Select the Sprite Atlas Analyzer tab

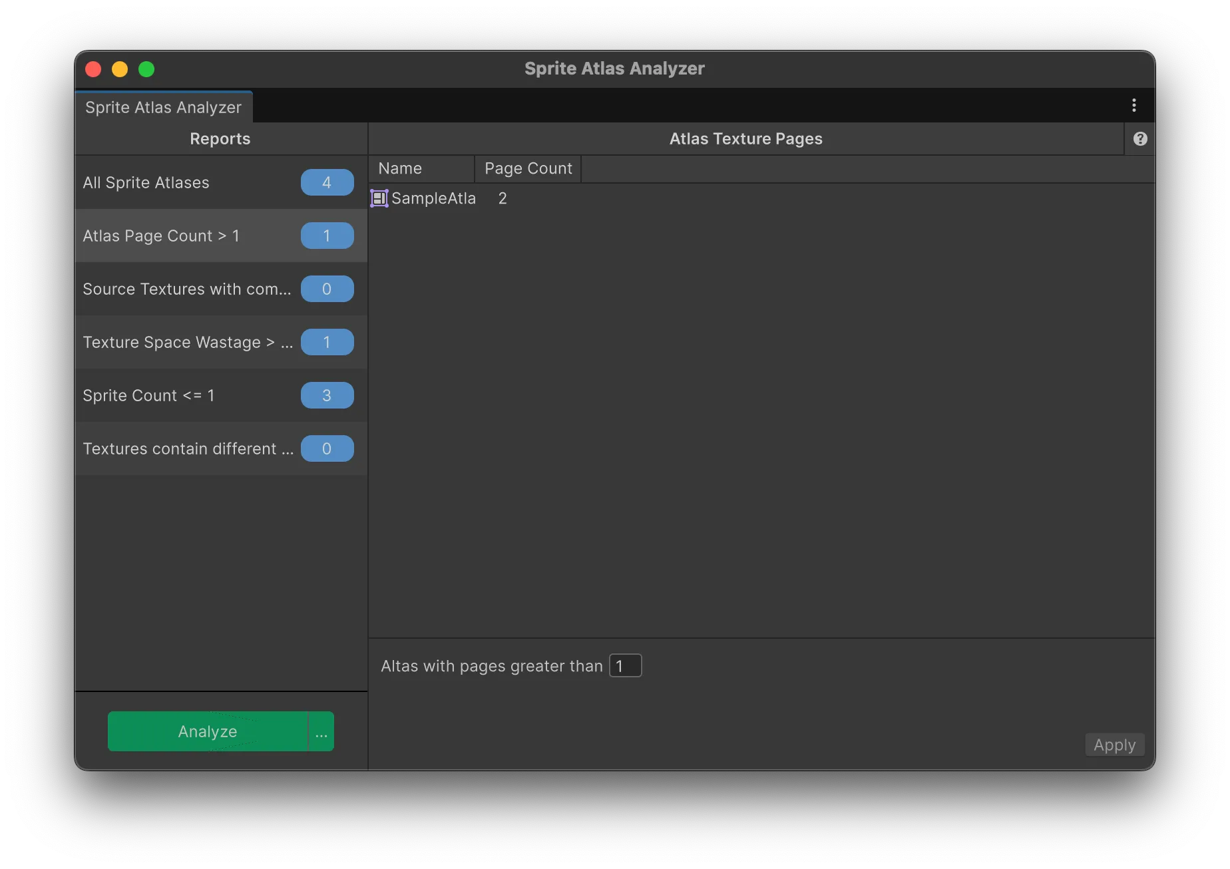pos(164,107)
